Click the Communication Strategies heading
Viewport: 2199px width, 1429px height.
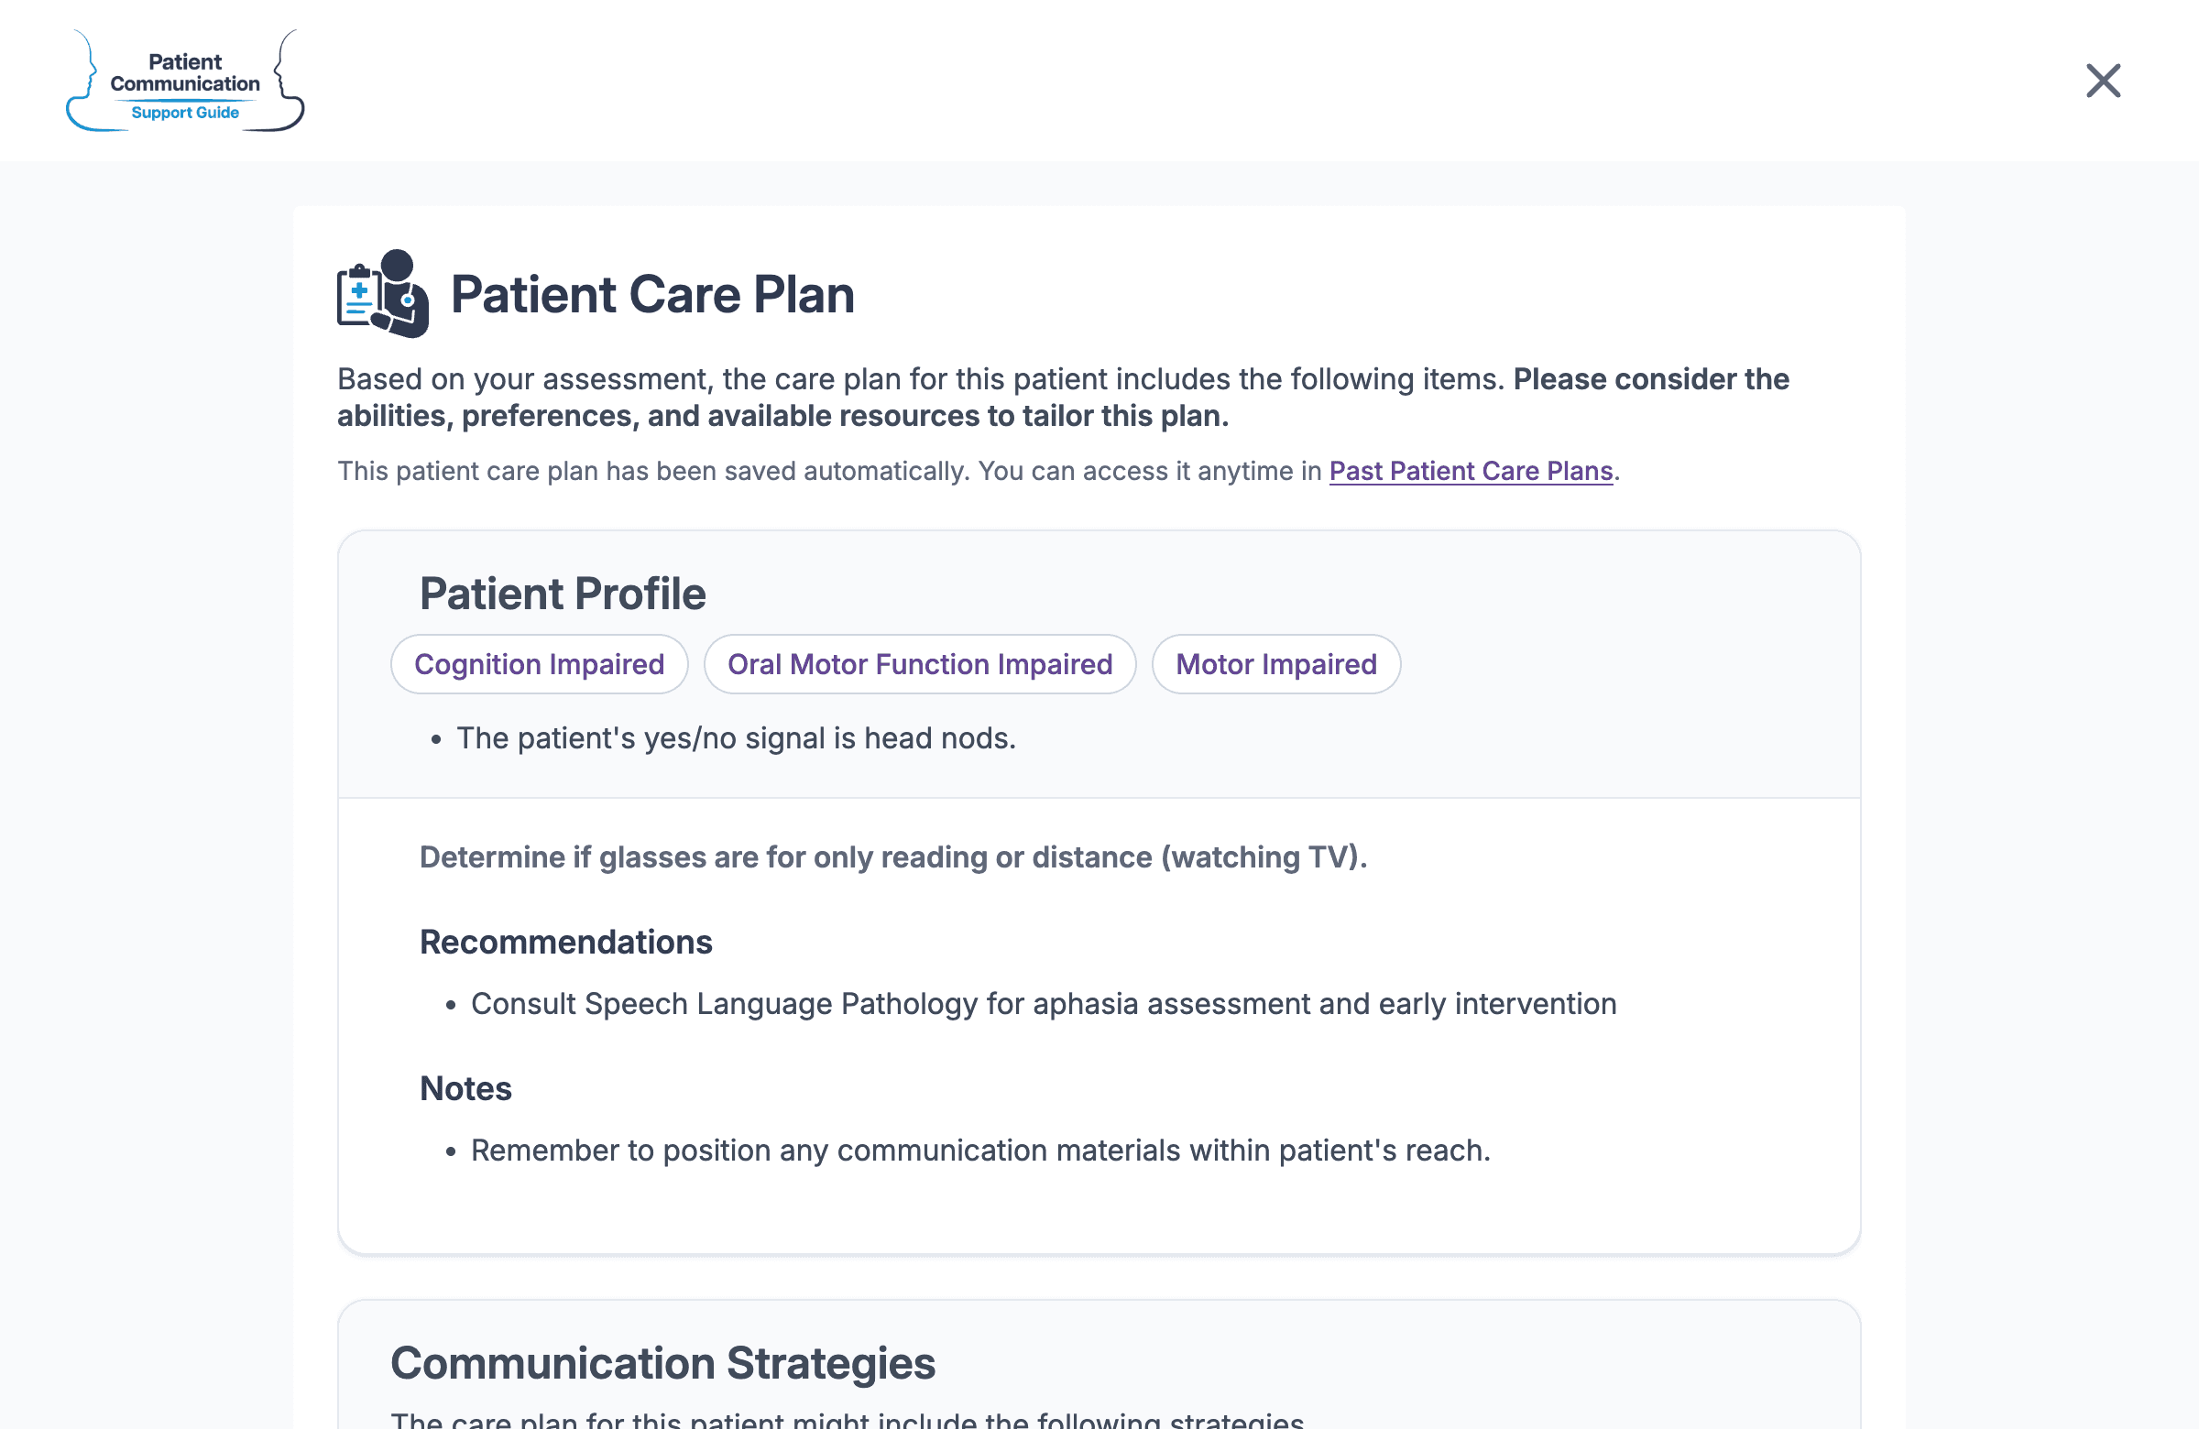pos(662,1363)
